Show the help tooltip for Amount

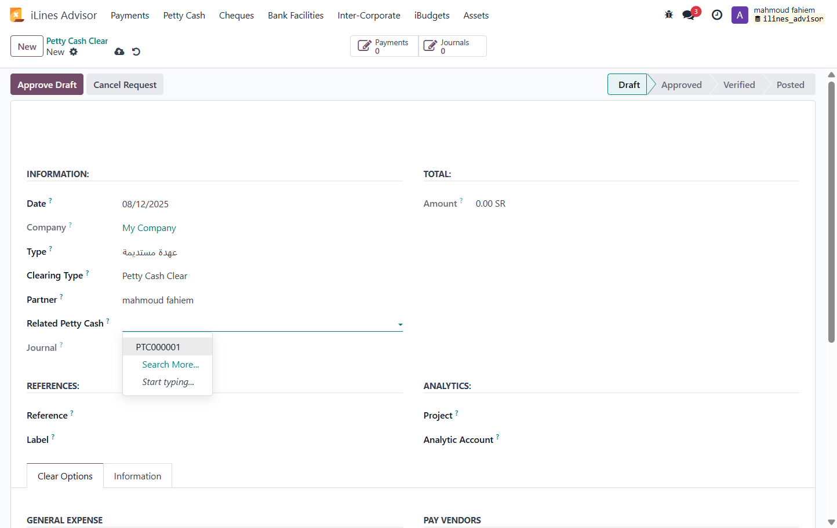click(461, 201)
